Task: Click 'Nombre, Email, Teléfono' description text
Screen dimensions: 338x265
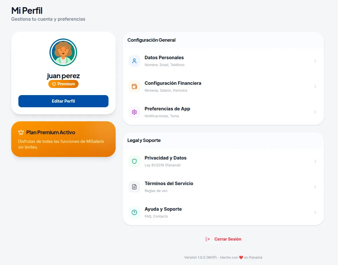Action: click(x=165, y=65)
